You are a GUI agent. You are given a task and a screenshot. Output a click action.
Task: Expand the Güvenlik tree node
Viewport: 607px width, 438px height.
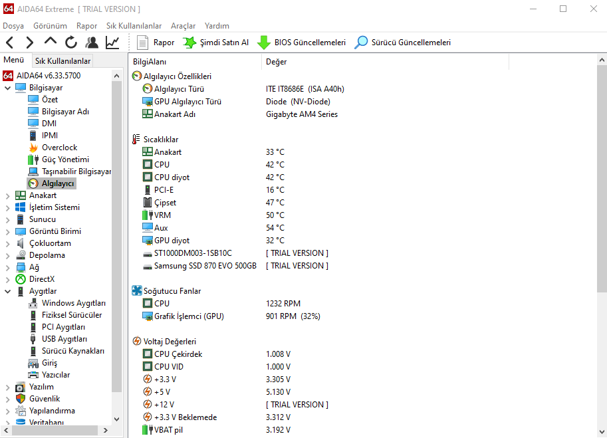tap(8, 399)
